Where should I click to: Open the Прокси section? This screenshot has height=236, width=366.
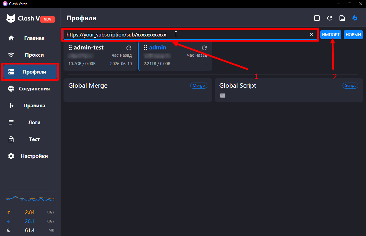coord(30,55)
